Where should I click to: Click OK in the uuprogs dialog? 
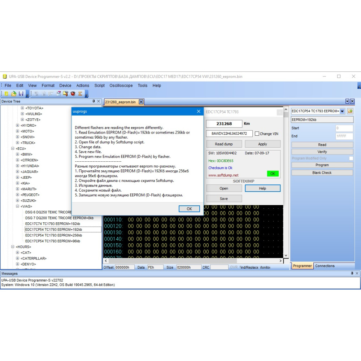coord(189,209)
